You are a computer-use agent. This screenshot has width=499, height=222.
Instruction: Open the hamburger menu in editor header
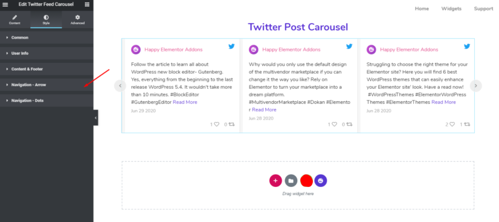pyautogui.click(x=5, y=4)
